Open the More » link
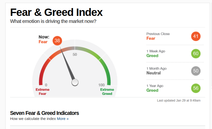Viewport: 212px width, 129px height. [x=63, y=119]
